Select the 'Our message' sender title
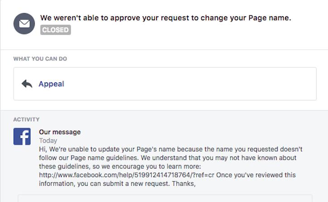 pos(60,132)
